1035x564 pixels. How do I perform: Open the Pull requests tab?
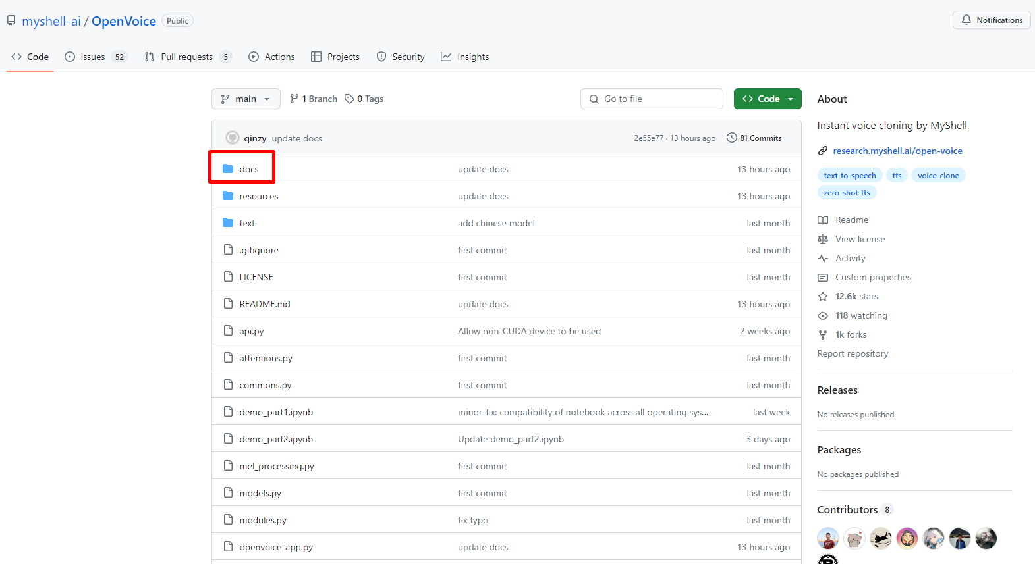click(188, 57)
